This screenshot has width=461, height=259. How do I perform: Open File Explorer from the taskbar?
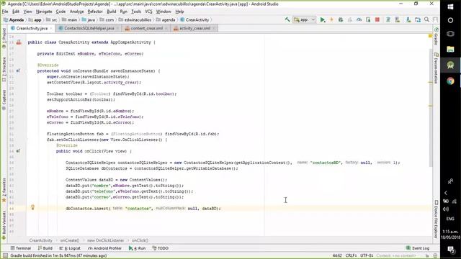coord(450,49)
